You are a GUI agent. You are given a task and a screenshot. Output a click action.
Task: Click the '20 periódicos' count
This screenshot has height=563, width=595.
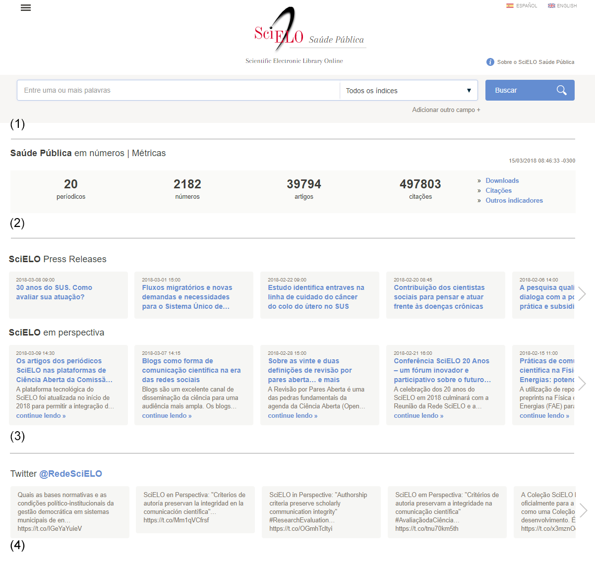71,189
